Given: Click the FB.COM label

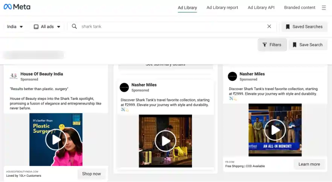Looking at the screenshot, I should (x=230, y=162).
